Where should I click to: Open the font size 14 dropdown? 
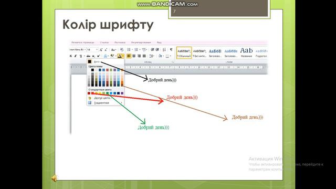click(97, 50)
